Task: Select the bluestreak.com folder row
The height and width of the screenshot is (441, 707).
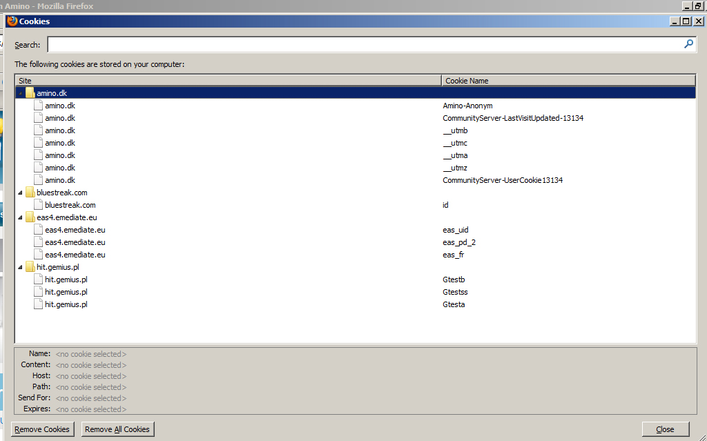Action: coord(356,193)
